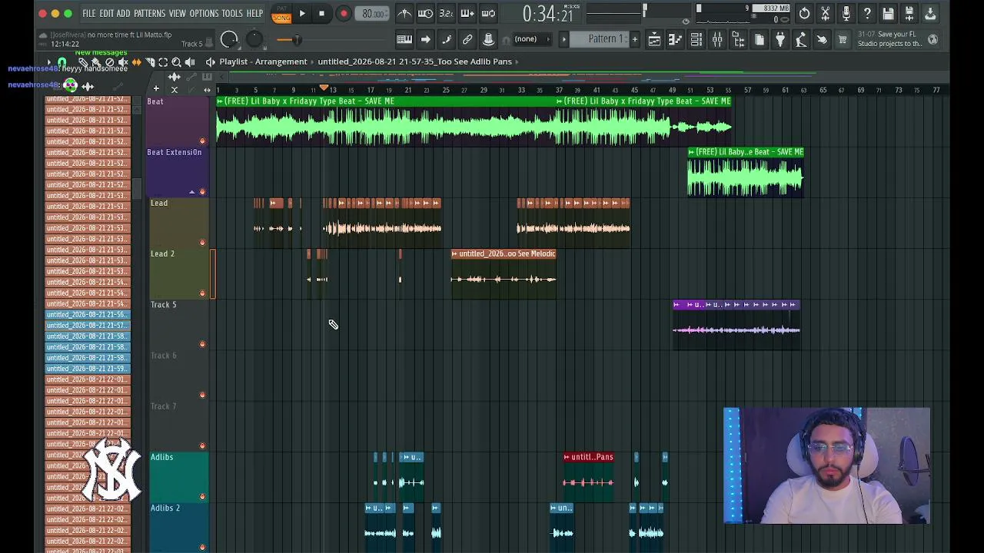
Task: Click the Arrangement breadcrumb label
Action: tap(281, 61)
